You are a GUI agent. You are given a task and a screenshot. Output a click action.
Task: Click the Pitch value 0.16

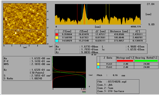[x=115, y=75]
